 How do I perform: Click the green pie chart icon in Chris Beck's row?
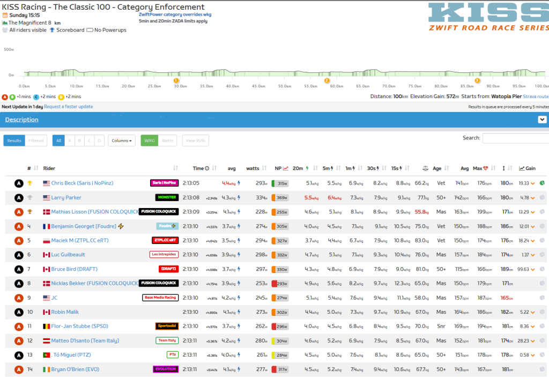(x=542, y=183)
